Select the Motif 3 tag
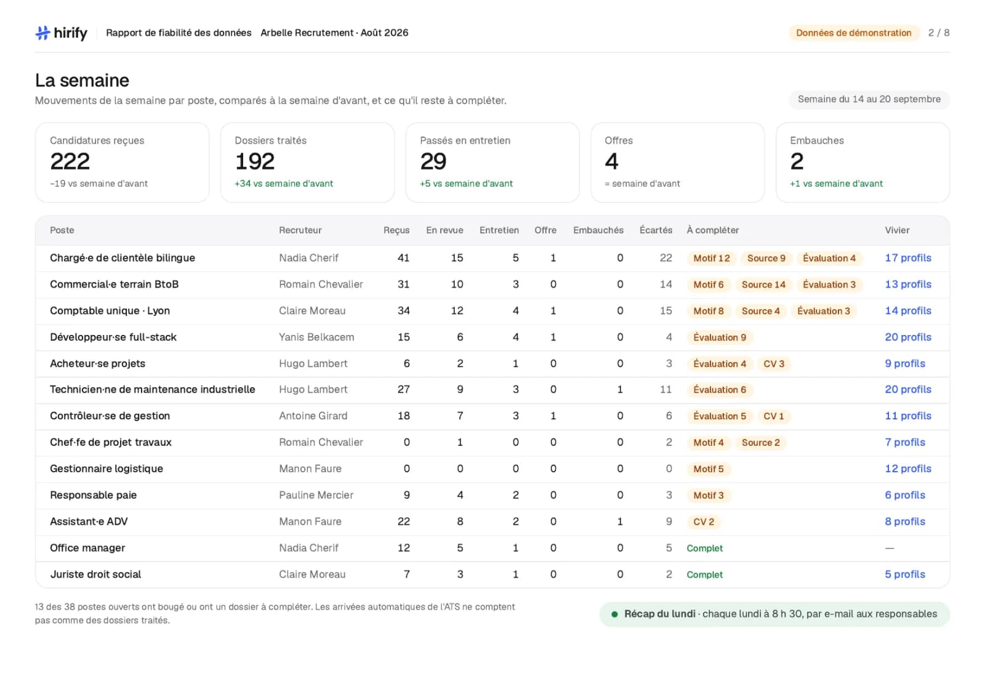The width and height of the screenshot is (985, 697). tap(709, 496)
